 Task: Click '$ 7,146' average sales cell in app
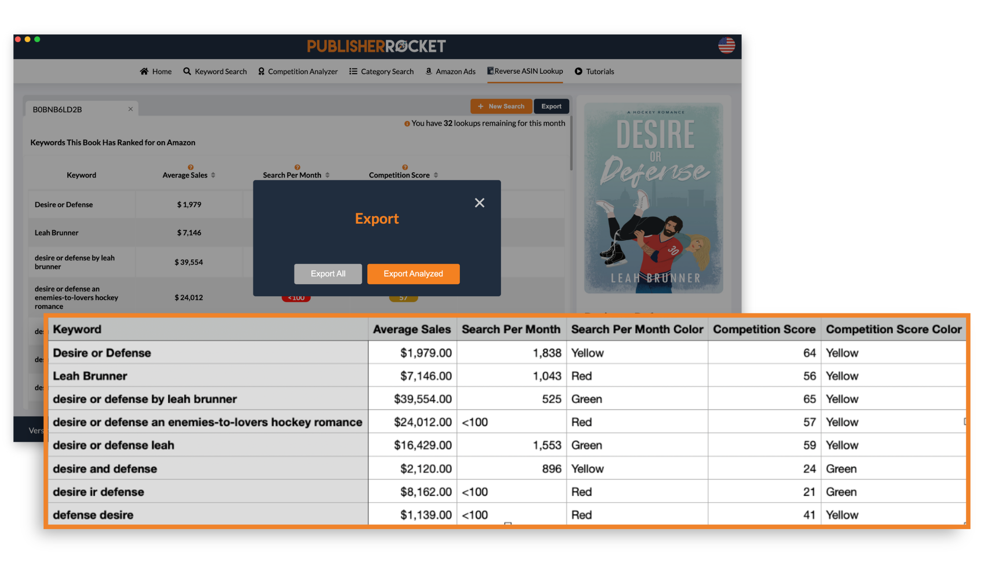[189, 233]
